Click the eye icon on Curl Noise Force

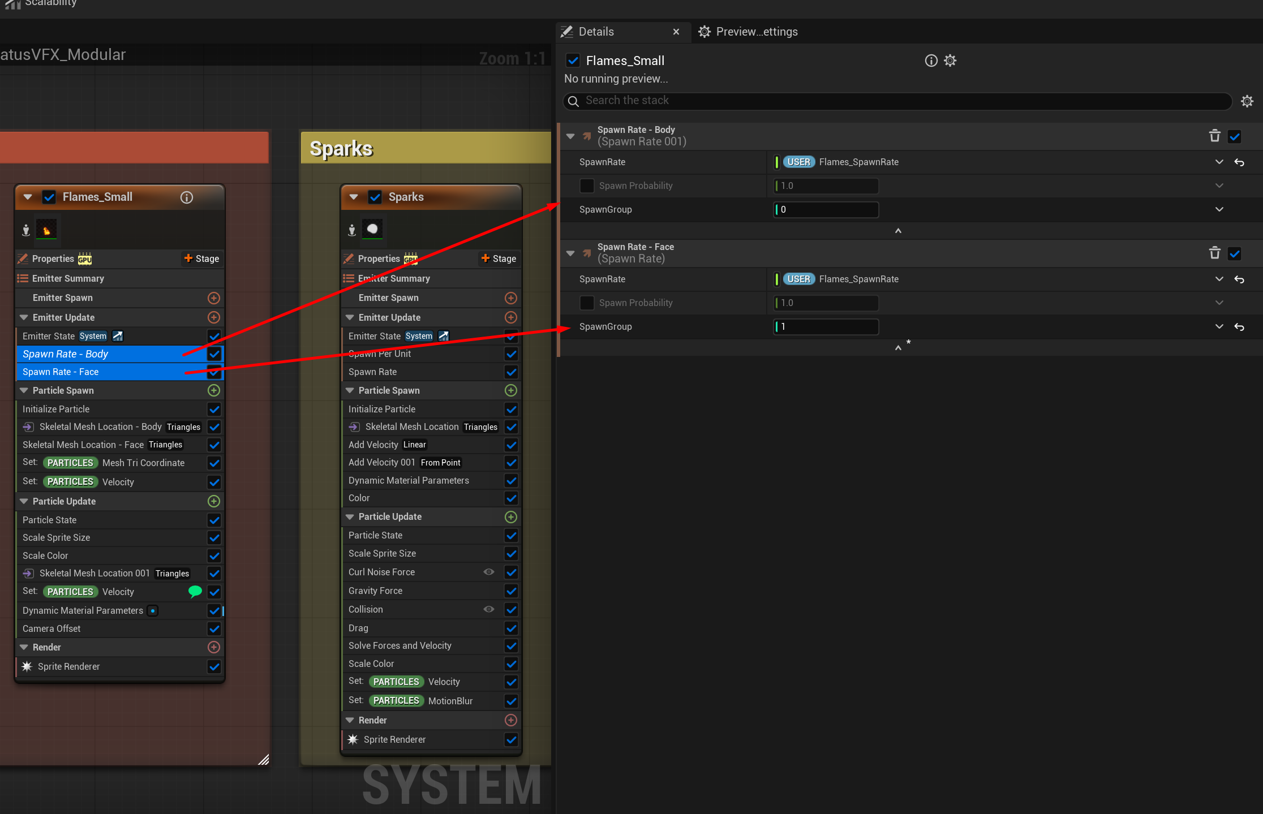tap(489, 572)
